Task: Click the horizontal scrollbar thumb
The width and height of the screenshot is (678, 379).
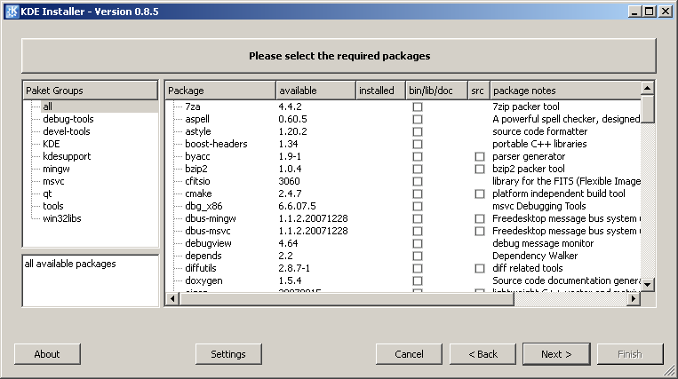Action: tap(347, 299)
